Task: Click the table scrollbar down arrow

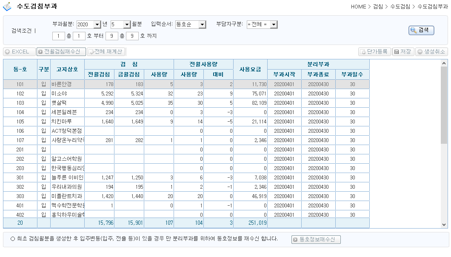Action: point(444,225)
